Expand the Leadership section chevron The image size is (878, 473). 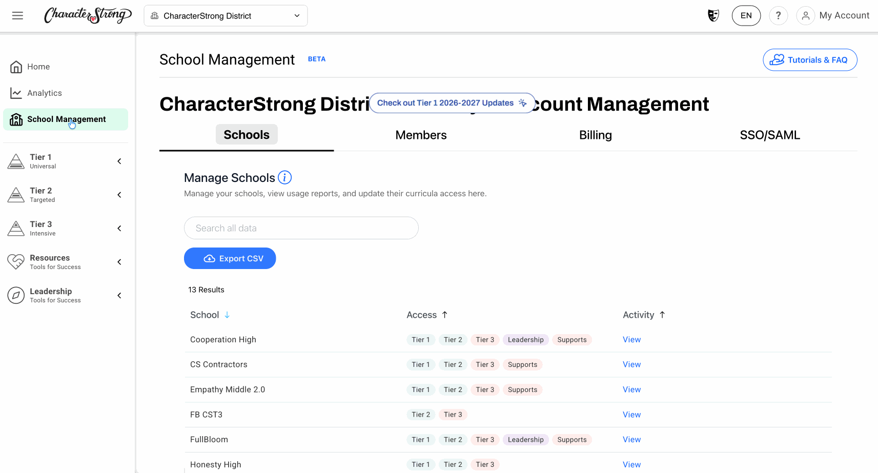coord(119,295)
